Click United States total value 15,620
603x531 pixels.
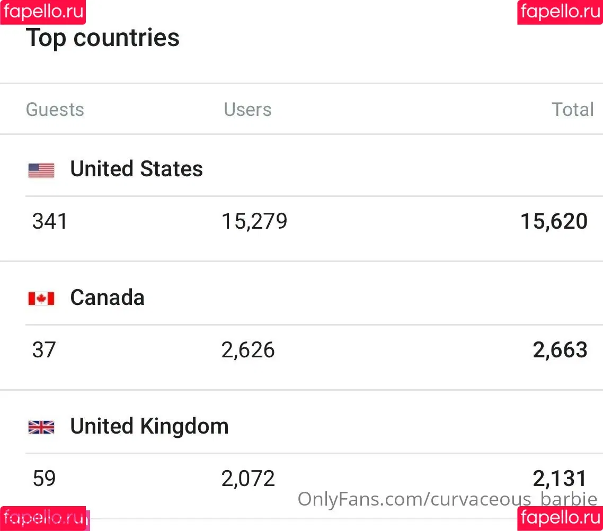point(554,222)
